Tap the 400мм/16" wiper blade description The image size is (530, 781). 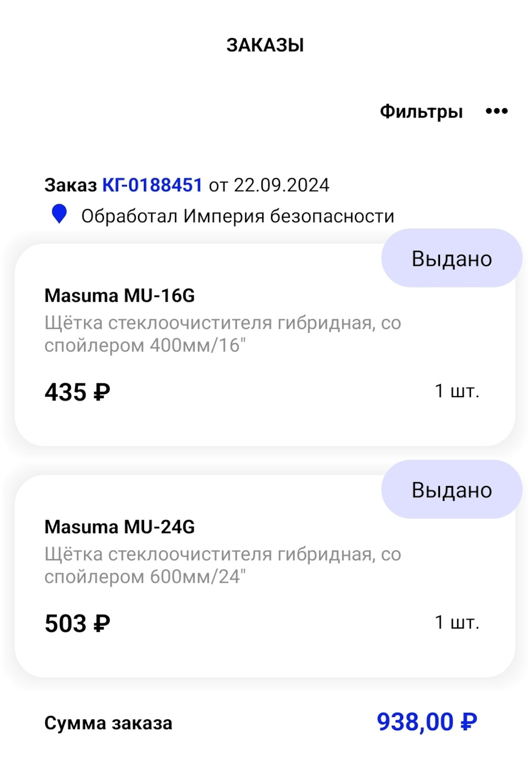click(222, 334)
